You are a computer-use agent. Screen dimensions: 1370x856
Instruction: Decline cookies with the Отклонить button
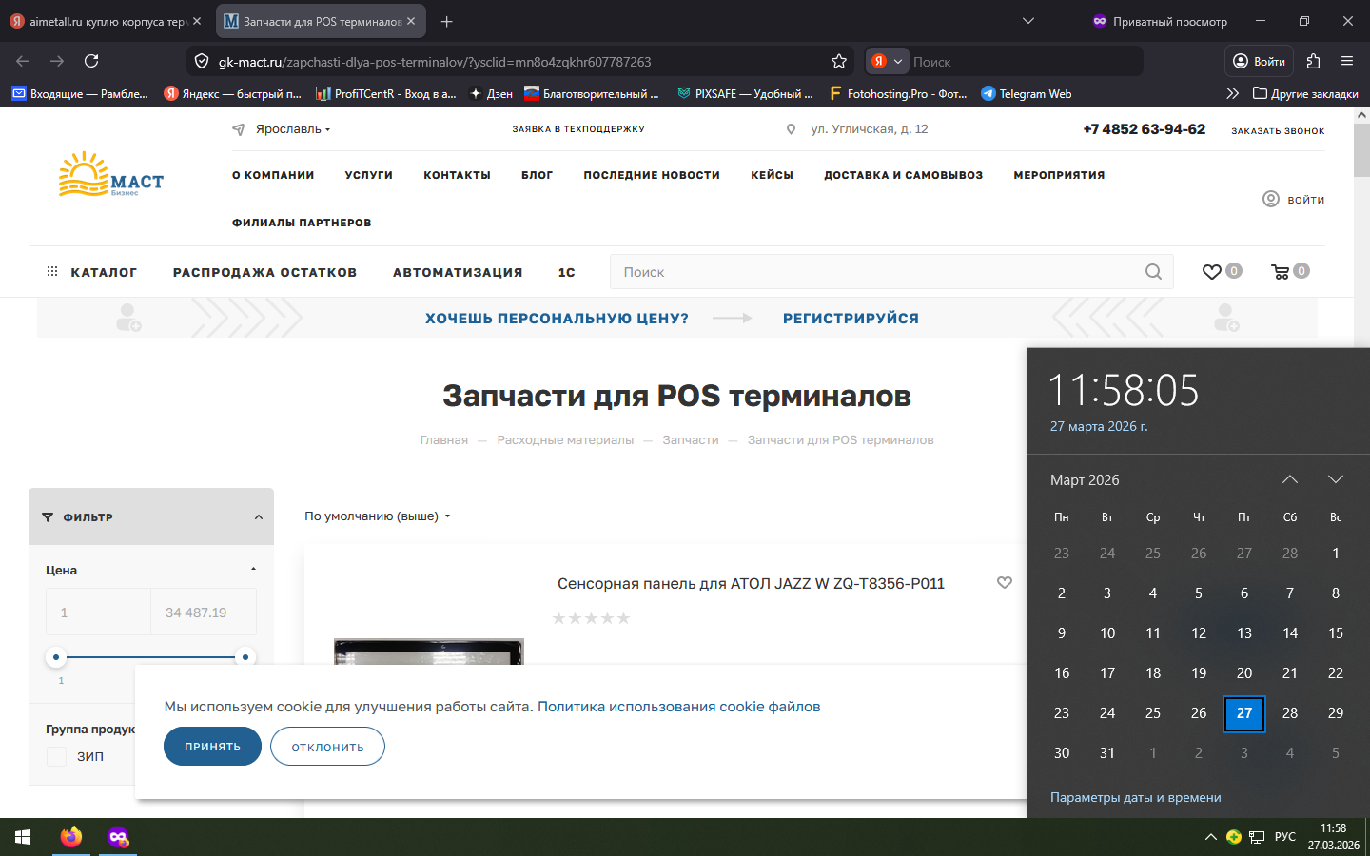pos(327,747)
